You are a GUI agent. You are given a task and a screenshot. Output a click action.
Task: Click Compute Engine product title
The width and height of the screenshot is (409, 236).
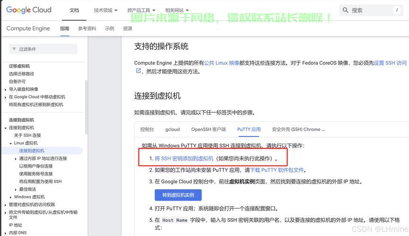(x=28, y=28)
